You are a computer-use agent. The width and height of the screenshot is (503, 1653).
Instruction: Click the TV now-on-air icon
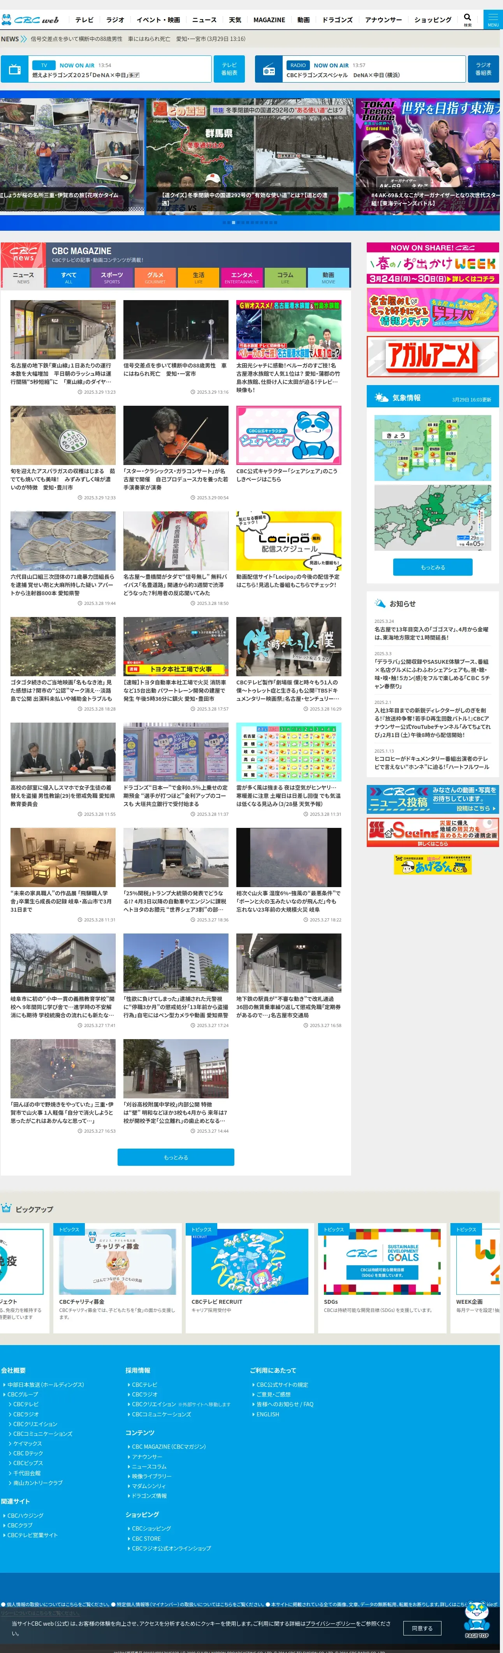15,69
